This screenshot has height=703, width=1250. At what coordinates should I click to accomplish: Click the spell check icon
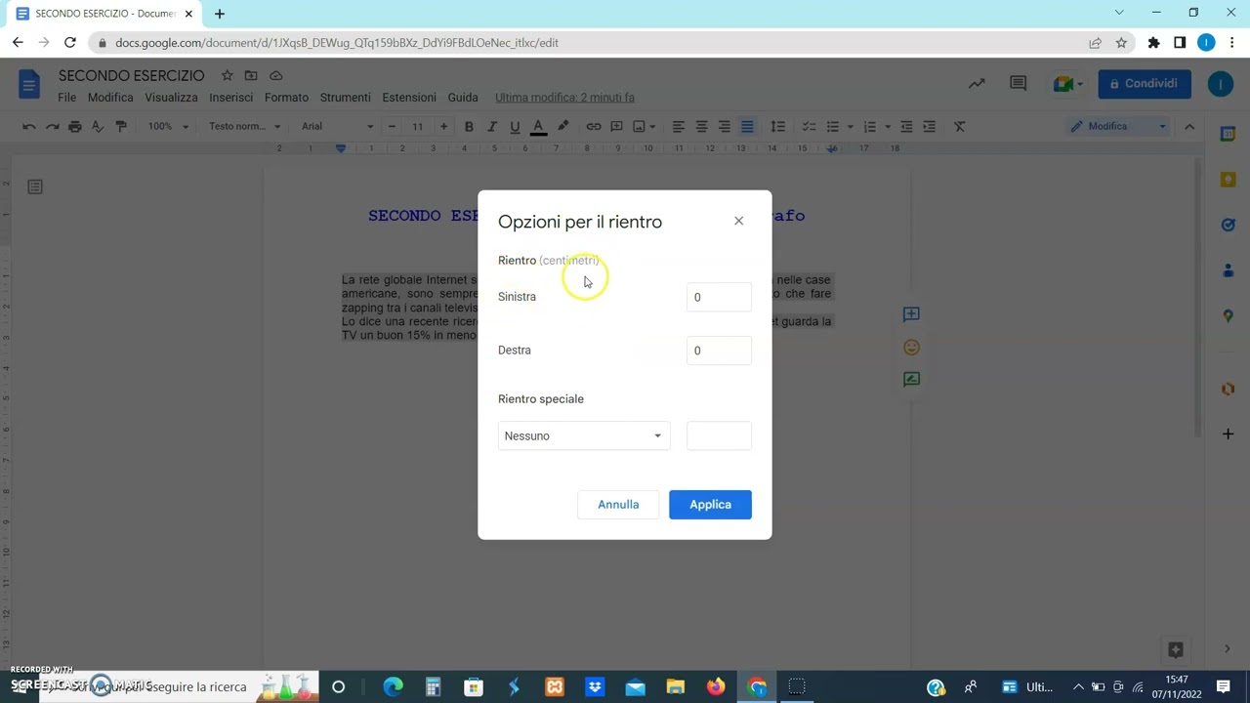[x=98, y=126]
